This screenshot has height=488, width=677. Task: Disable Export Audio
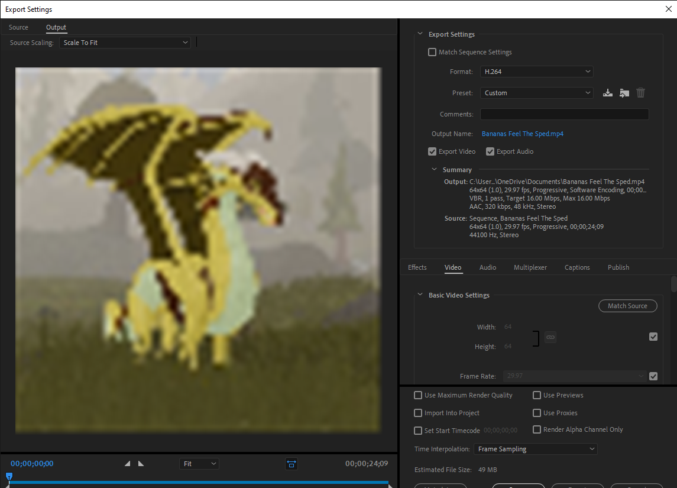(490, 151)
